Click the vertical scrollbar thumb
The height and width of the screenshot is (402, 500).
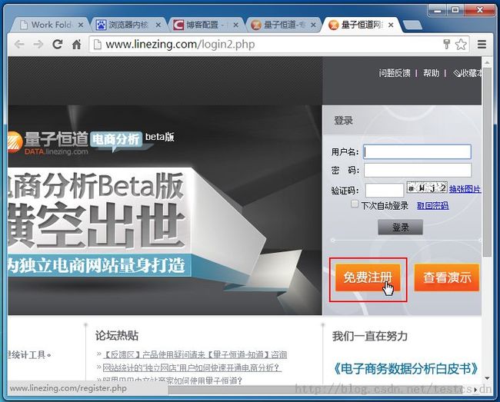pos(487,161)
